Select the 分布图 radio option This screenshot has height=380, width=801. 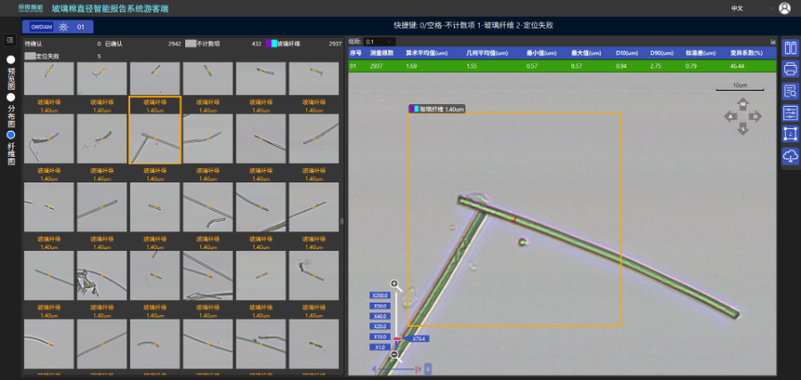point(11,97)
